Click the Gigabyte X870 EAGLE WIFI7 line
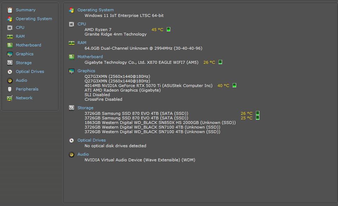The image size is (338, 206). pos(141,62)
